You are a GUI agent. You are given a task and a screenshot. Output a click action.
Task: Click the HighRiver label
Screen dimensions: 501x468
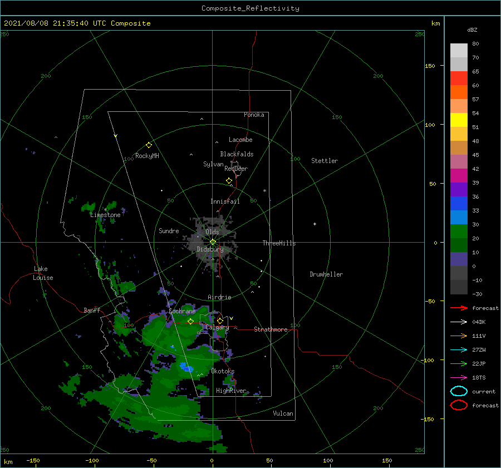[231, 391]
